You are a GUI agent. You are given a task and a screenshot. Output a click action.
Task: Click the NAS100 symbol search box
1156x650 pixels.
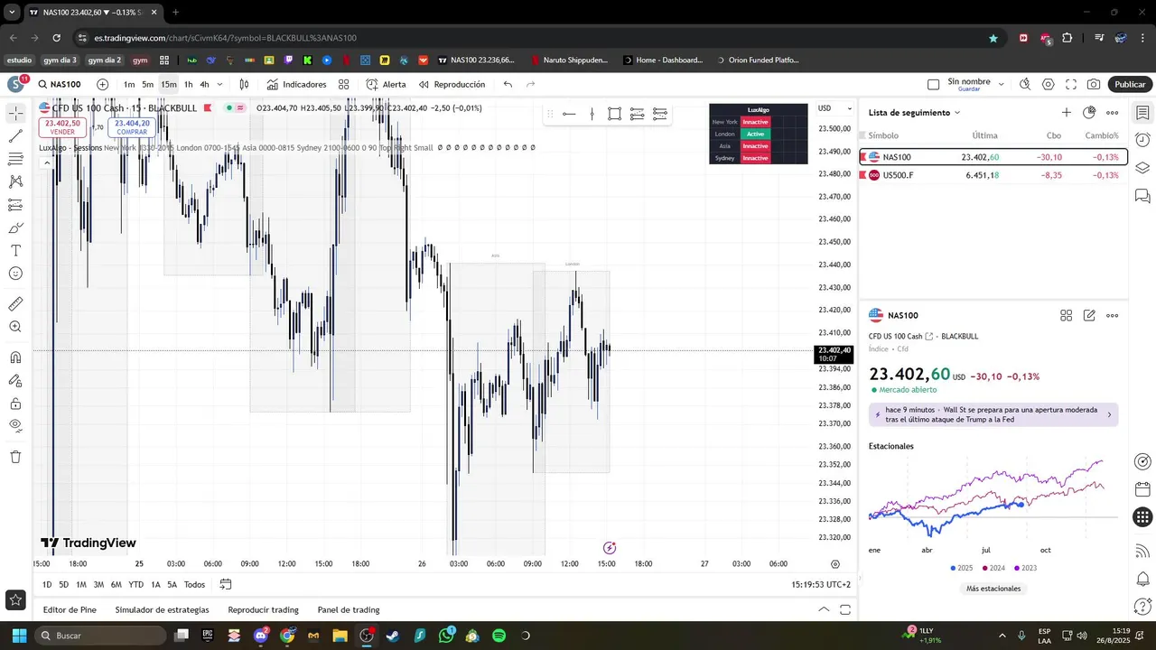(x=61, y=84)
